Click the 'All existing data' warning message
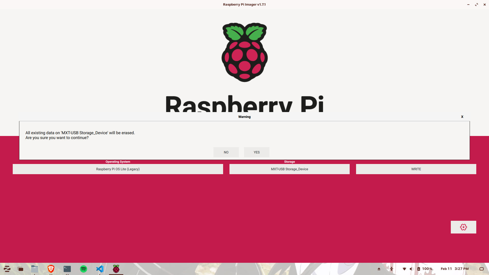 [x=80, y=133]
